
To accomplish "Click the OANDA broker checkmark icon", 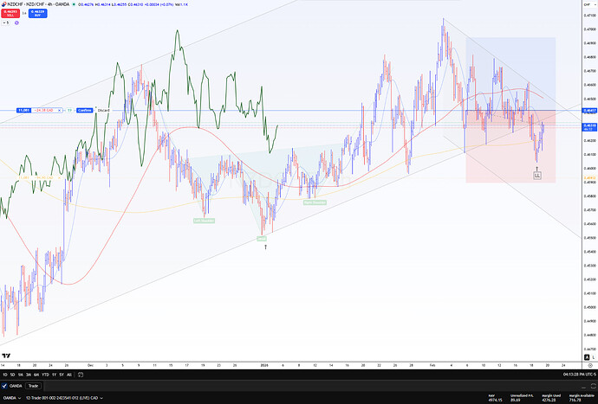I will pyautogui.click(x=4, y=386).
